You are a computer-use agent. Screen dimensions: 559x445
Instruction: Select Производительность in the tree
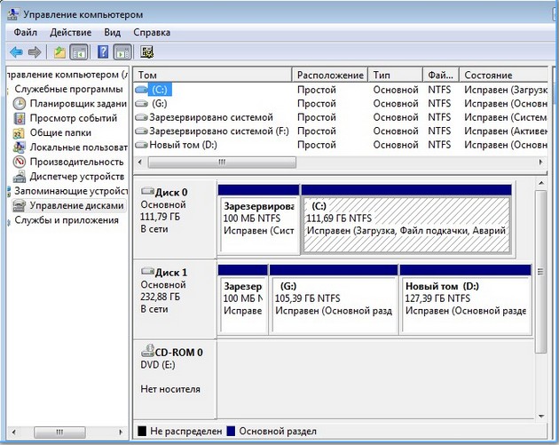click(x=76, y=162)
